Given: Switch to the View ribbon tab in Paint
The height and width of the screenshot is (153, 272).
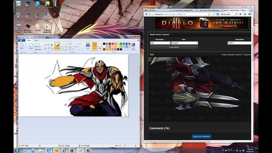Looking at the screenshot, I should click(x=36, y=40).
